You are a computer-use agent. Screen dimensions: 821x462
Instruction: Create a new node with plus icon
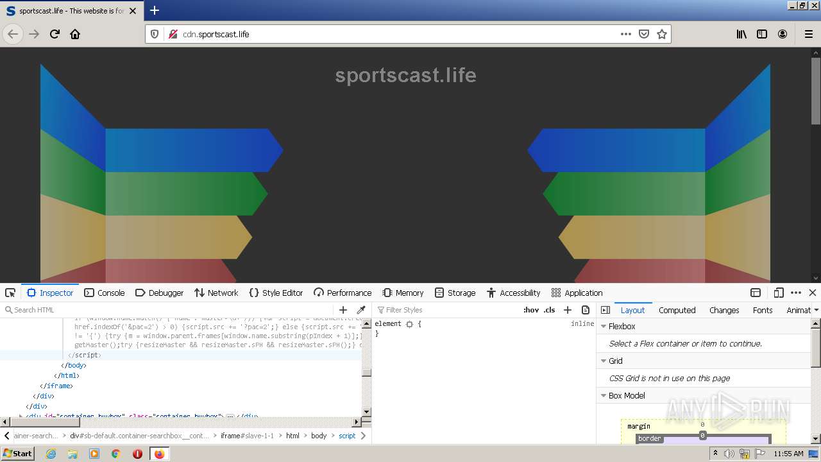click(x=343, y=310)
